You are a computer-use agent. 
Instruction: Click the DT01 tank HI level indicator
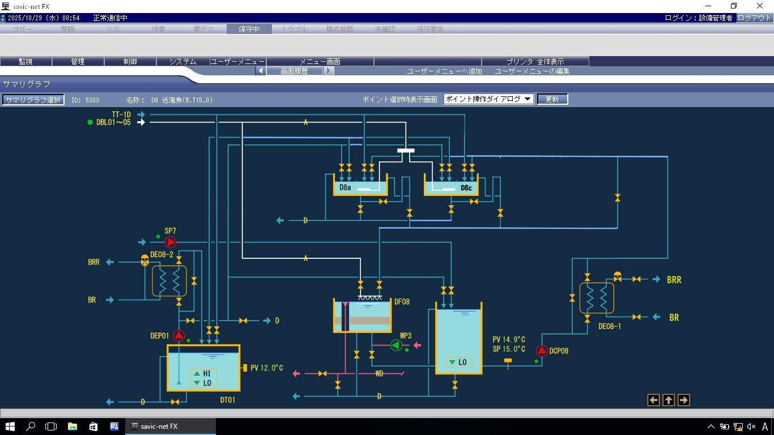point(202,374)
